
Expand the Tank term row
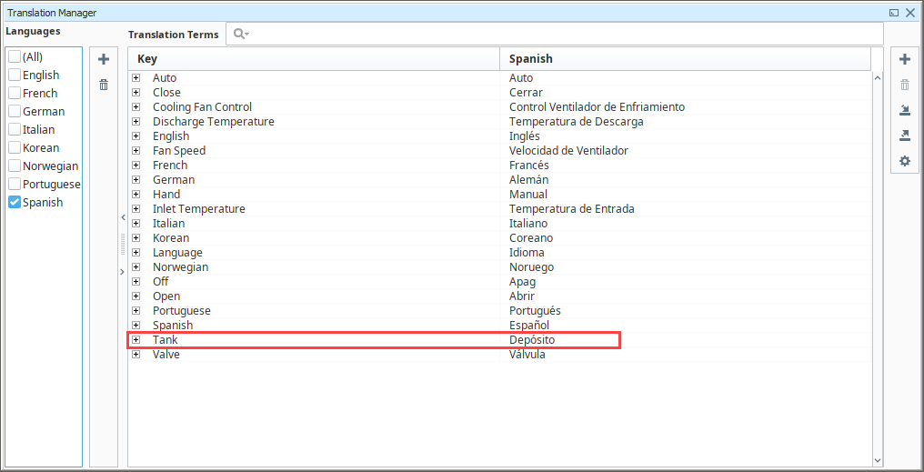[x=136, y=340]
